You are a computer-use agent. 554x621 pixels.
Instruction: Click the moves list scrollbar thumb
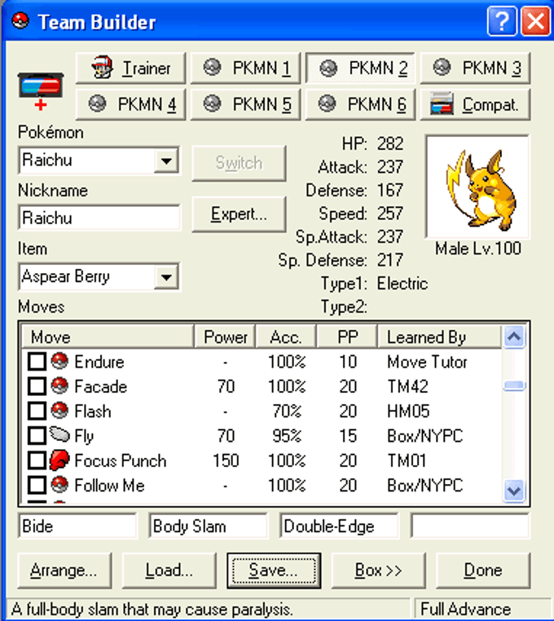point(514,385)
